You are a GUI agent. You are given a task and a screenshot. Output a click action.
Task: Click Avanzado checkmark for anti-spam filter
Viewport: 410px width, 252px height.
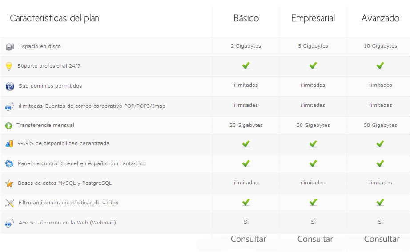380,203
